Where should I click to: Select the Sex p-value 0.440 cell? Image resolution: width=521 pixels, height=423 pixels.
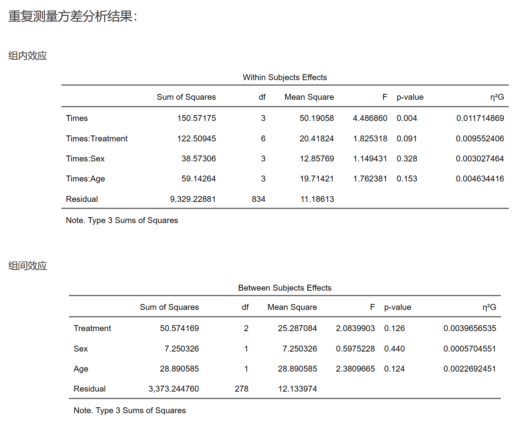click(394, 349)
